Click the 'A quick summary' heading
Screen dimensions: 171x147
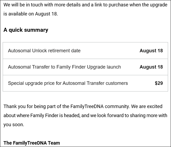[26, 30]
